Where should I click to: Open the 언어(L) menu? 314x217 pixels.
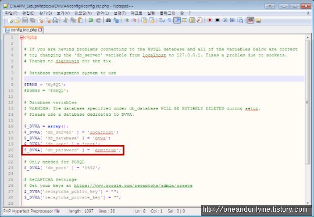[x=102, y=13]
